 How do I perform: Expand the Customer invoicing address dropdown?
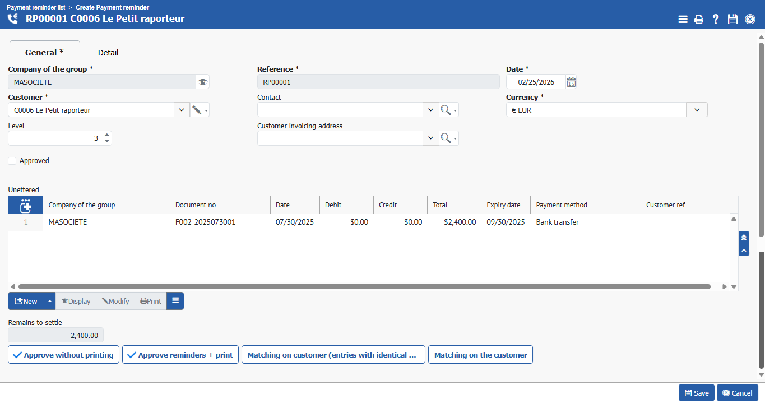pos(430,138)
